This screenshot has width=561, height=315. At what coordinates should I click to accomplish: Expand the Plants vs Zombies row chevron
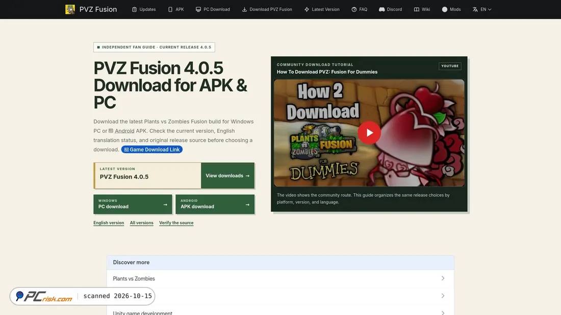click(443, 278)
